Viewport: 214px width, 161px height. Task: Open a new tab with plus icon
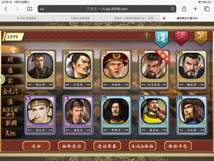195,9
